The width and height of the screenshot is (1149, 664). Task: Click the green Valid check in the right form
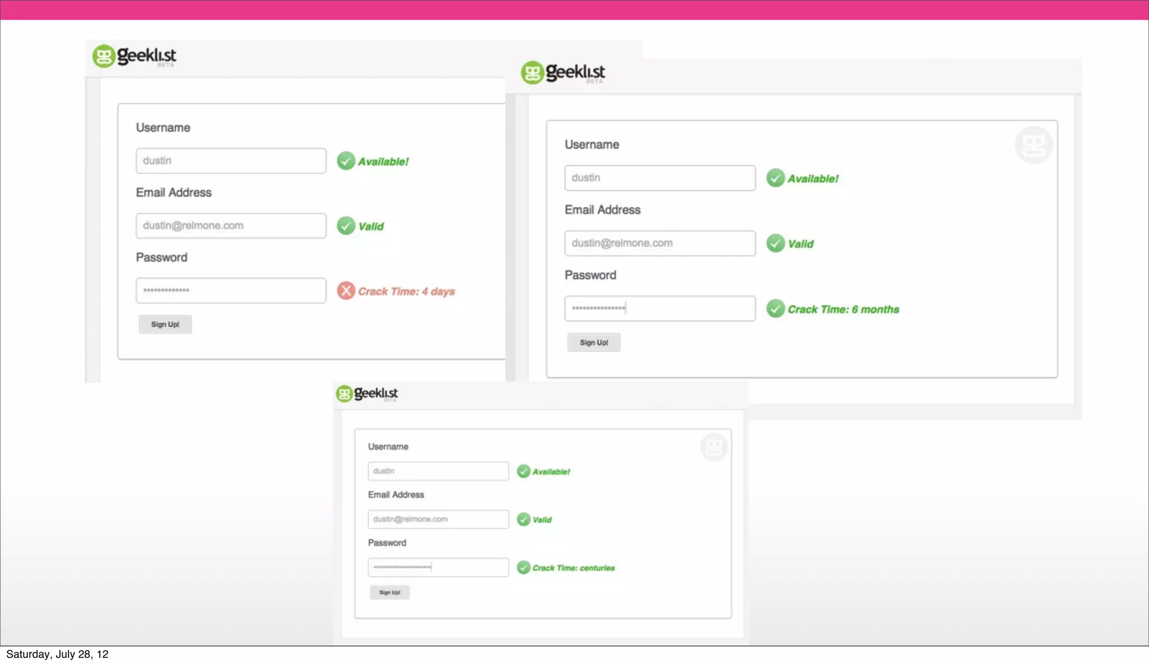[775, 243]
